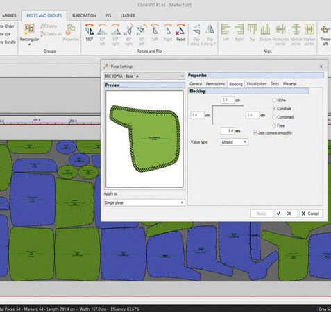
Task: Click the top blocking value field
Action: 228,100
